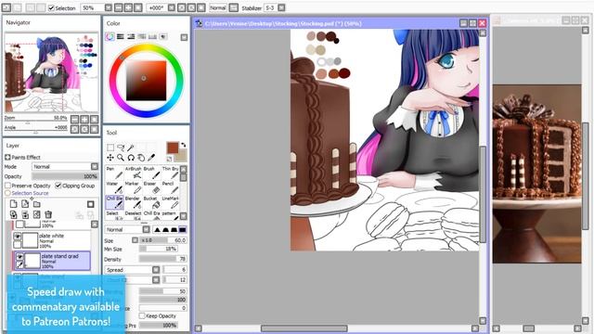The width and height of the screenshot is (594, 334).
Task: Adjust the layer Opacity slider
Action: tap(65, 176)
